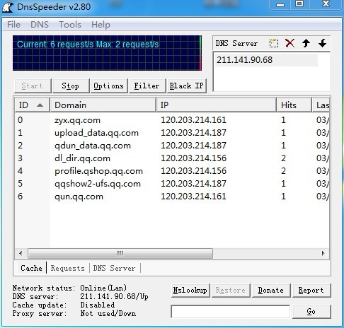Sort list by Hits column header

pos(294,105)
